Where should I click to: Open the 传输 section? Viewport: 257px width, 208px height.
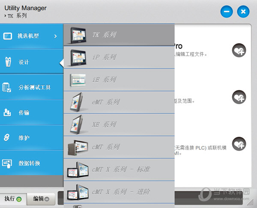click(x=32, y=112)
